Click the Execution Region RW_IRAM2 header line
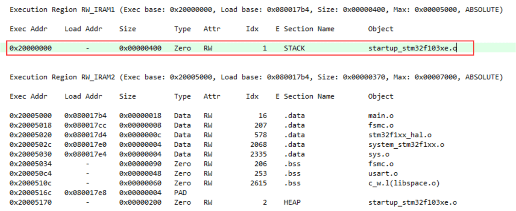 256,77
